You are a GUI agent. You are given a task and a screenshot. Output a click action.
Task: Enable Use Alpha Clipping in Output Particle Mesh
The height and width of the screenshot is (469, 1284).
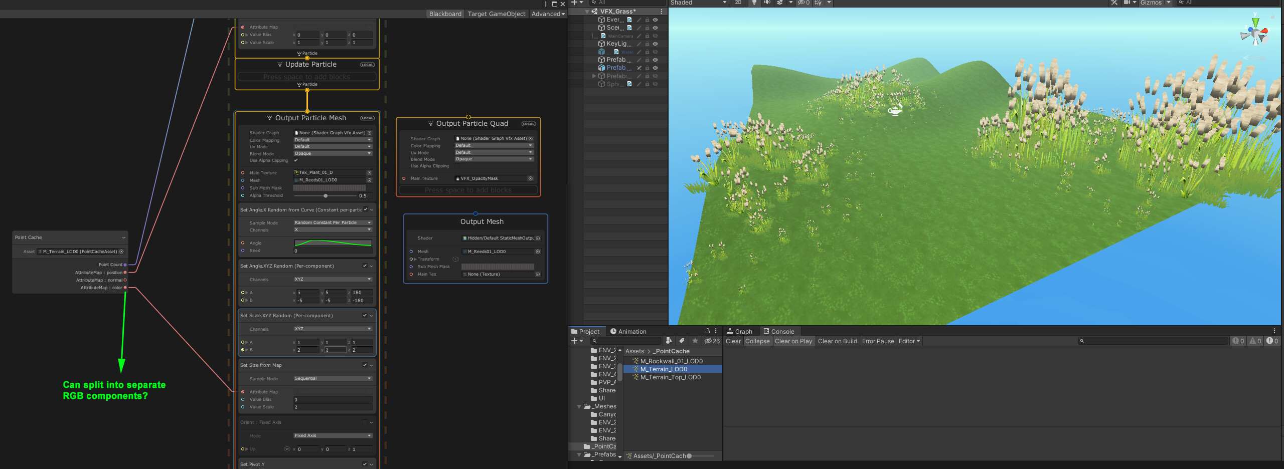point(296,160)
